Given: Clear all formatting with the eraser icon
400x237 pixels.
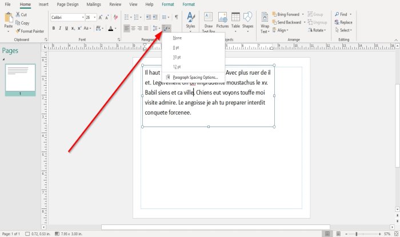Looking at the screenshot, I should [x=115, y=17].
